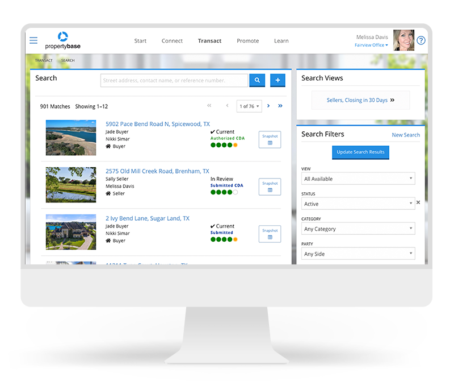Click the Snapshot icon for 2575 Old Mill Creek Road

tap(269, 187)
